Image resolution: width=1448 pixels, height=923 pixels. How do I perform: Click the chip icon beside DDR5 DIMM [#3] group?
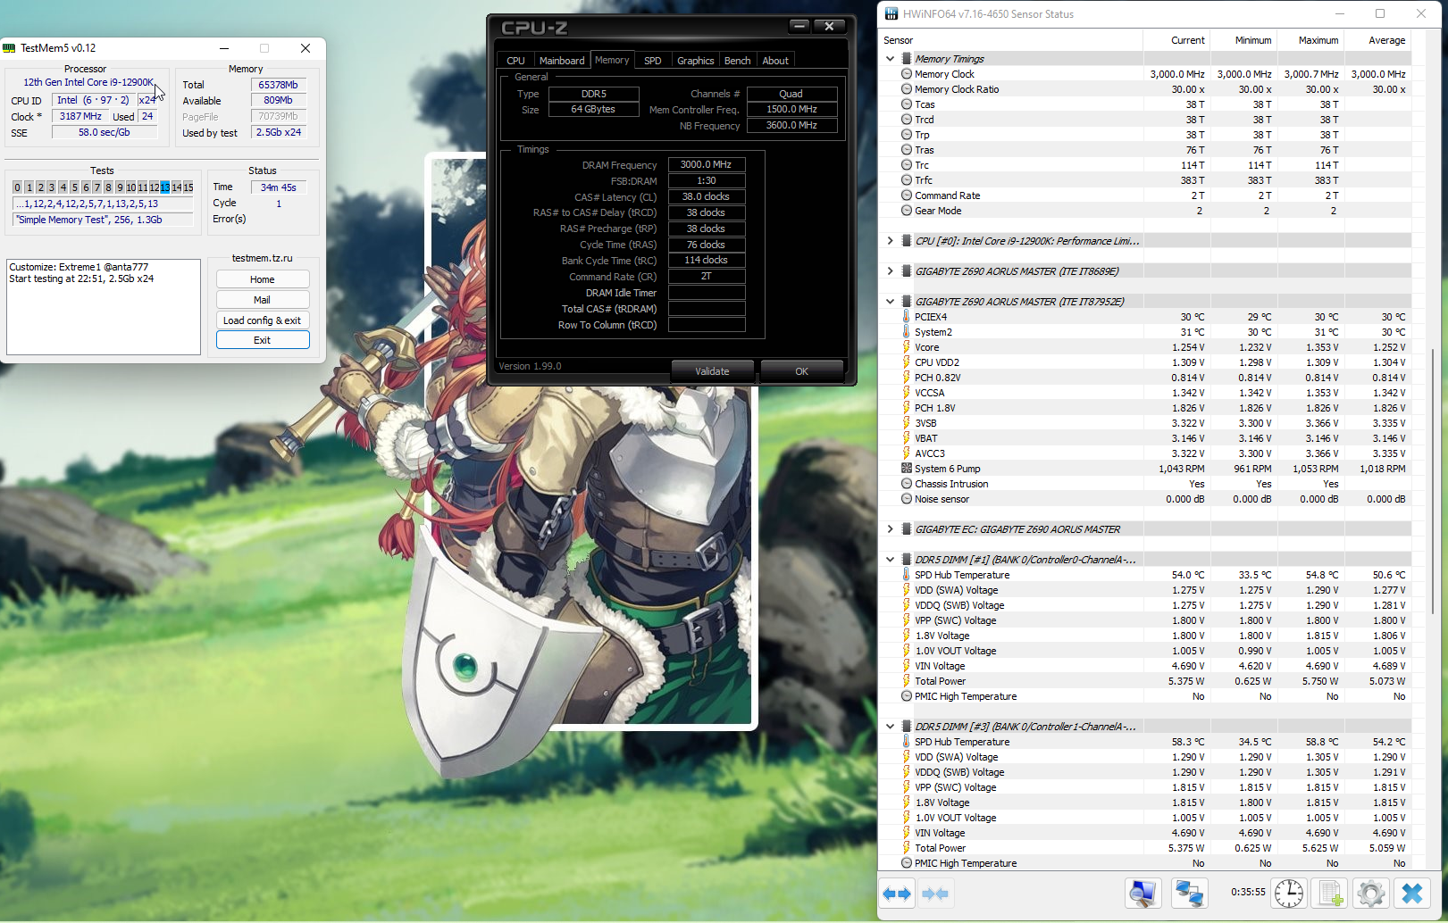pos(907,727)
